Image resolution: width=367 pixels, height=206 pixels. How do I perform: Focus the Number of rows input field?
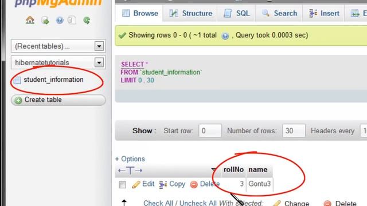point(294,130)
